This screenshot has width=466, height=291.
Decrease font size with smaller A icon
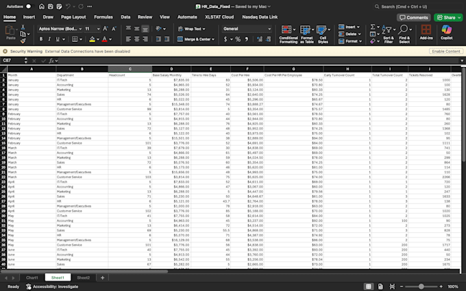(x=114, y=29)
